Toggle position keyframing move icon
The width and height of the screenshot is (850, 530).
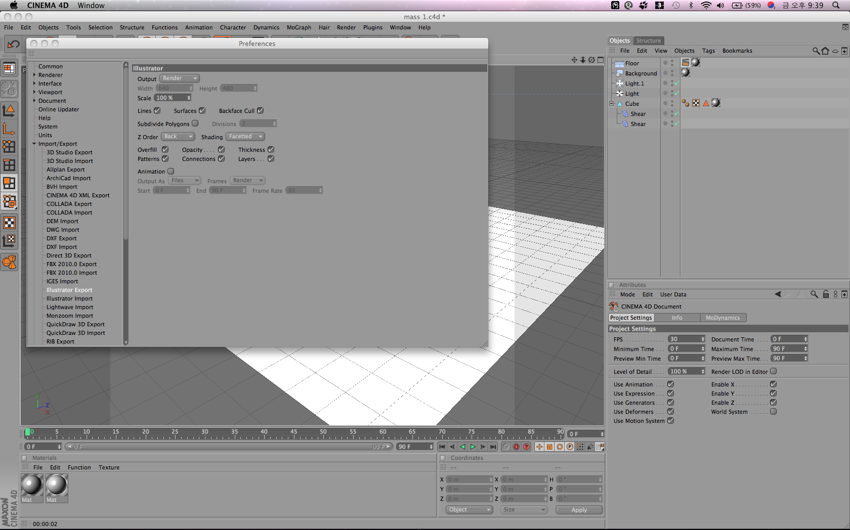click(539, 447)
